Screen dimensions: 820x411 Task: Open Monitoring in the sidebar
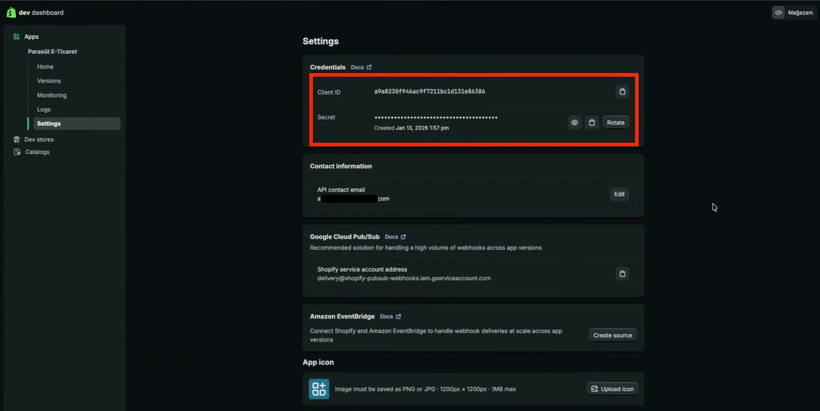tap(52, 95)
